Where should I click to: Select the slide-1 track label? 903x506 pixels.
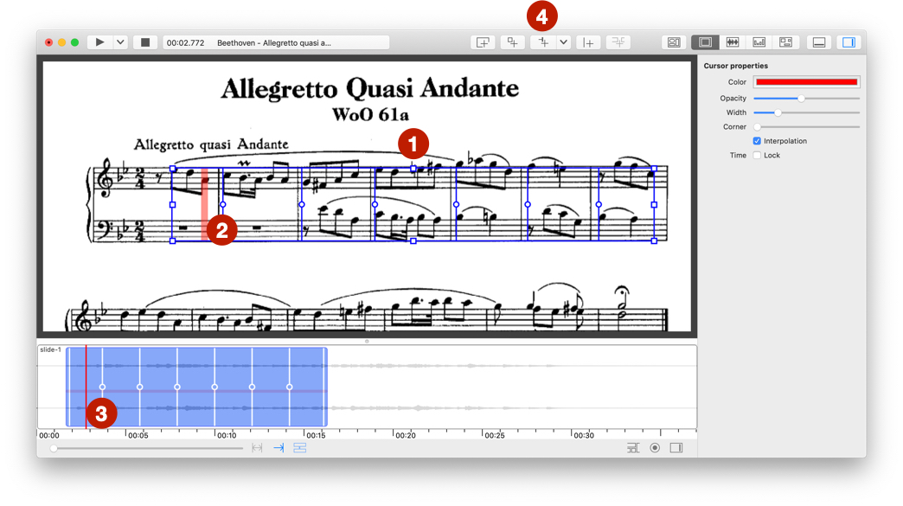[x=50, y=349]
